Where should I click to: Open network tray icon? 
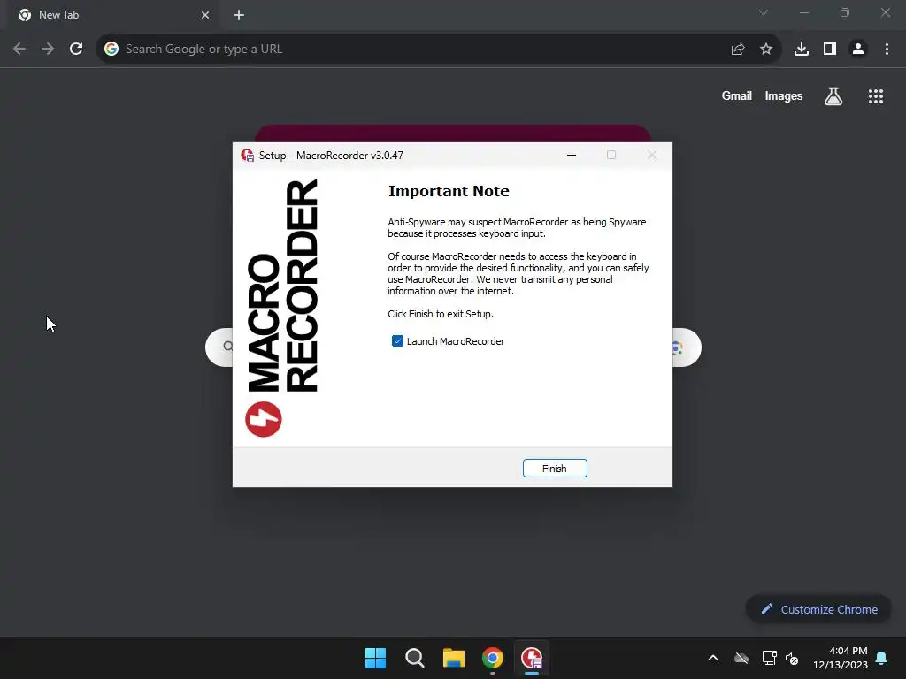(769, 658)
